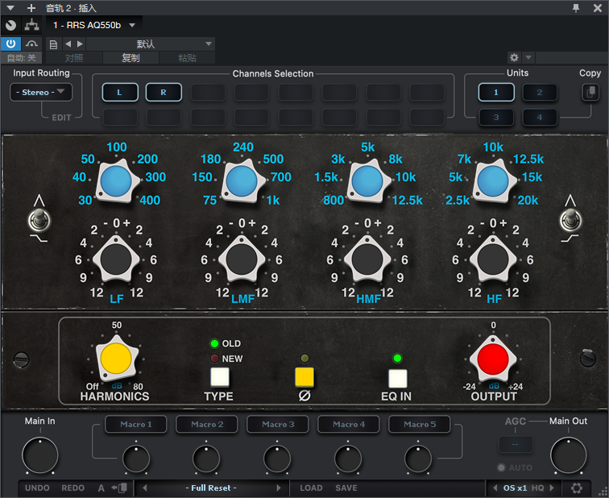Viewport: 609px width, 498px height.
Task: Click 复制 copy button
Action: [x=130, y=58]
